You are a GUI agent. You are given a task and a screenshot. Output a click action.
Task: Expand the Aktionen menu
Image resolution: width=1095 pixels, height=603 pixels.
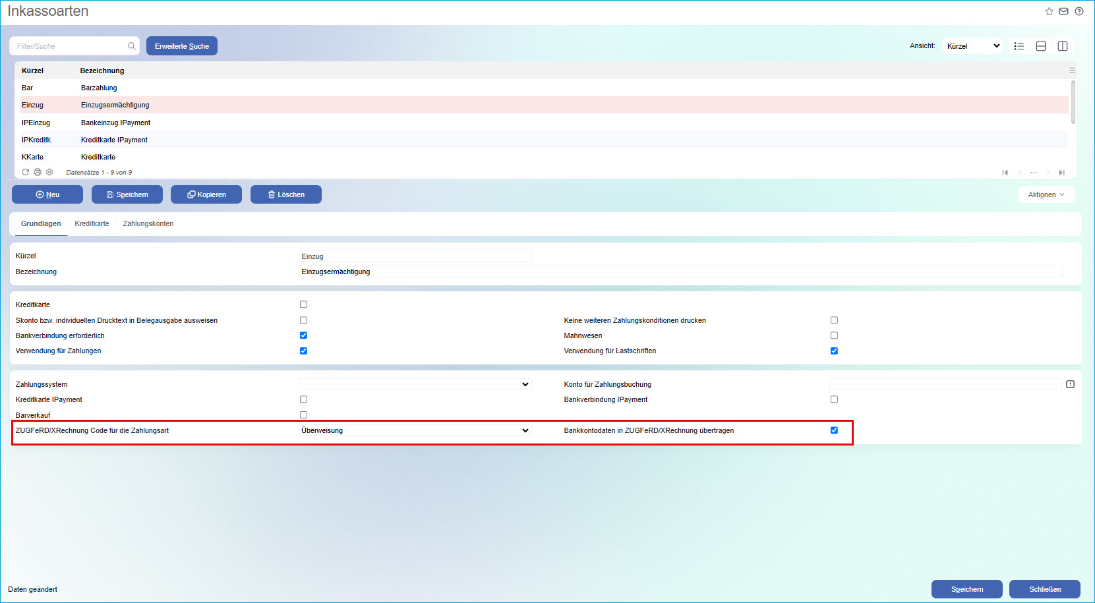coord(1046,194)
